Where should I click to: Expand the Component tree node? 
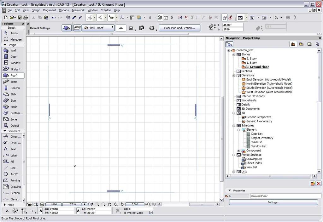tap(239, 151)
